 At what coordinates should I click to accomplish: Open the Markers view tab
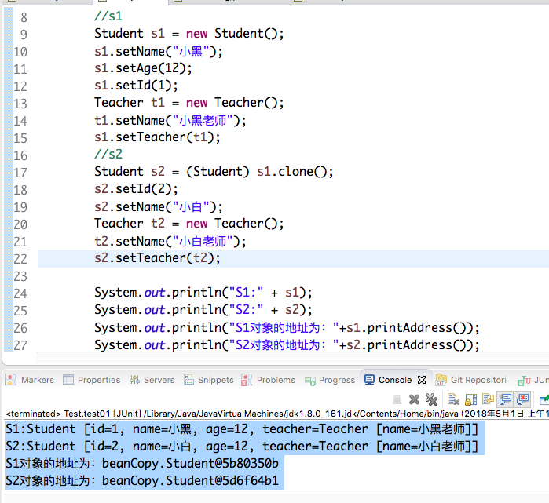pyautogui.click(x=30, y=380)
